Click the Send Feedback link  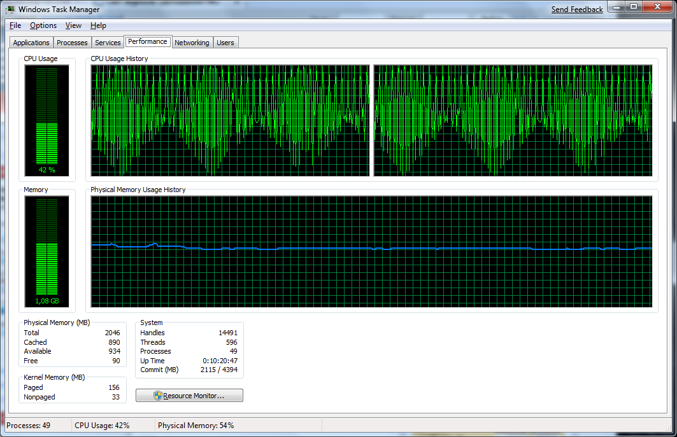click(577, 10)
